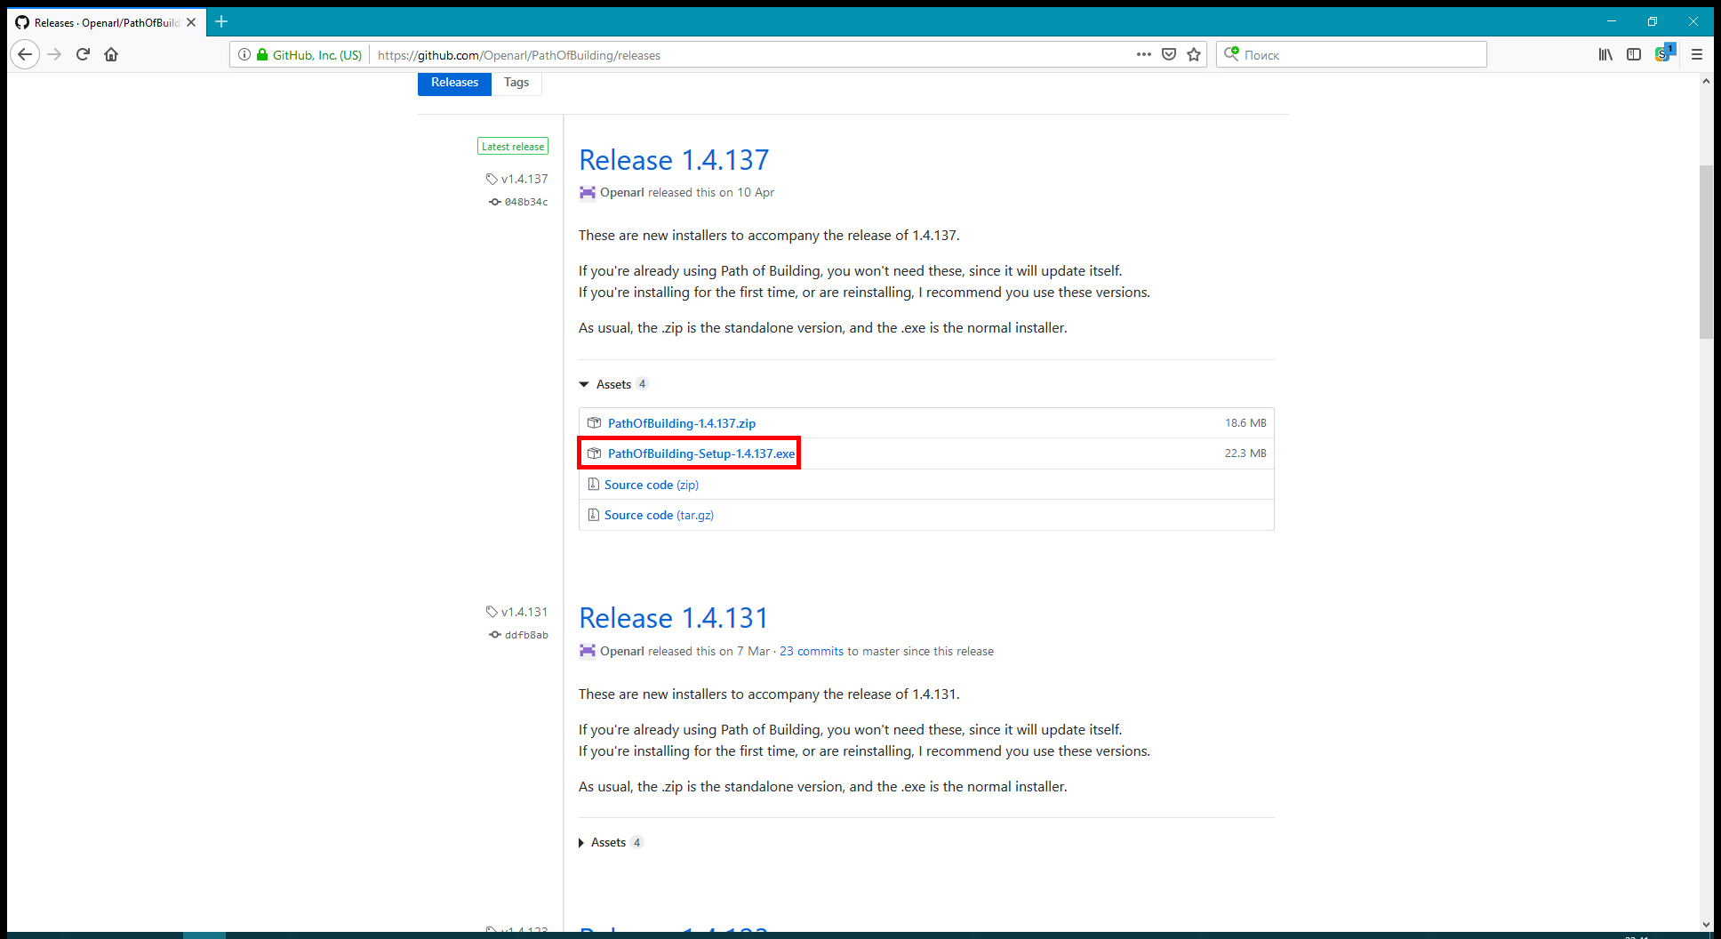Image resolution: width=1721 pixels, height=939 pixels.
Task: Select the Releases · Openarl/PathOfBuilding browser tab
Action: pyautogui.click(x=107, y=22)
